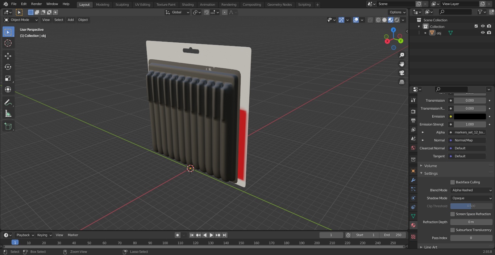Open the Object properties tab
The image size is (495, 255).
[413, 171]
